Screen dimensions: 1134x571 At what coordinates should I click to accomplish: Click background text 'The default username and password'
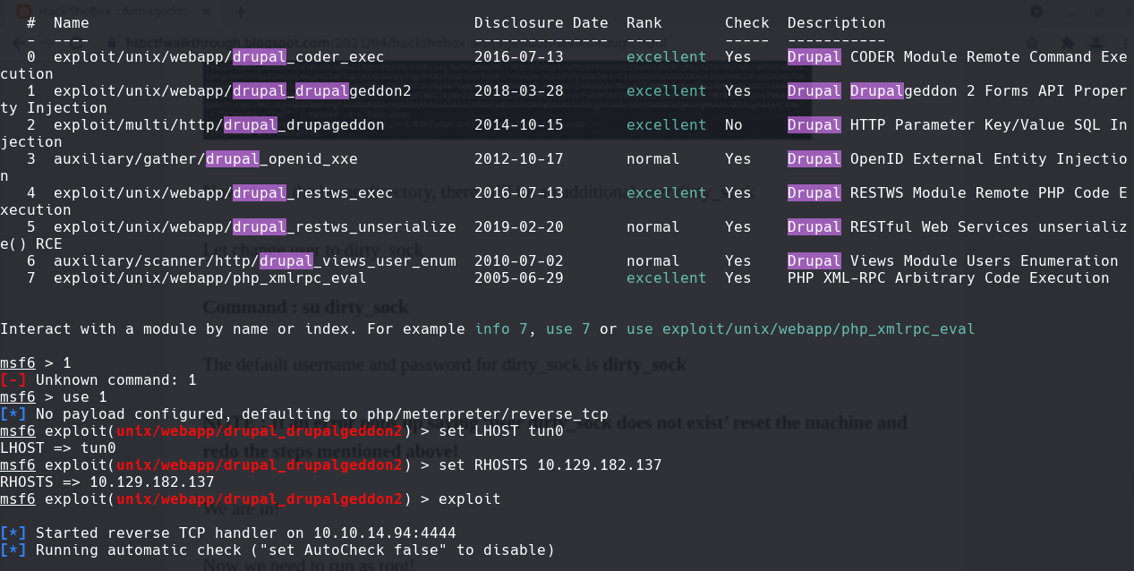(x=445, y=364)
